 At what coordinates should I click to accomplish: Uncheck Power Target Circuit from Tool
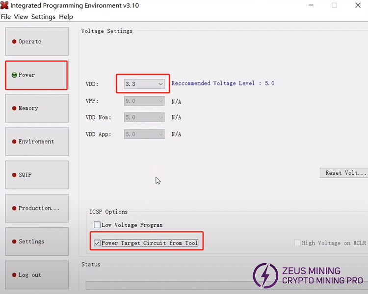click(x=97, y=243)
